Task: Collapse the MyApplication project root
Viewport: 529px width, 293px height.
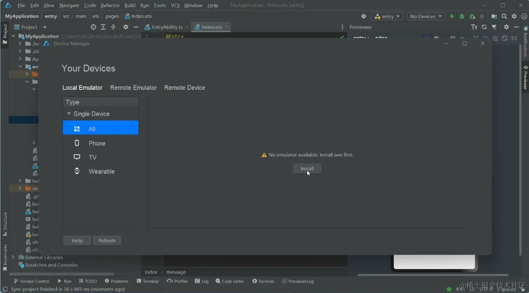Action: point(13,36)
